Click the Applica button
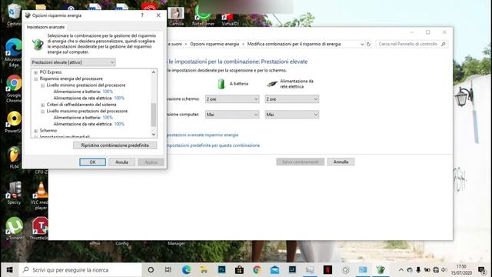 pos(151,162)
